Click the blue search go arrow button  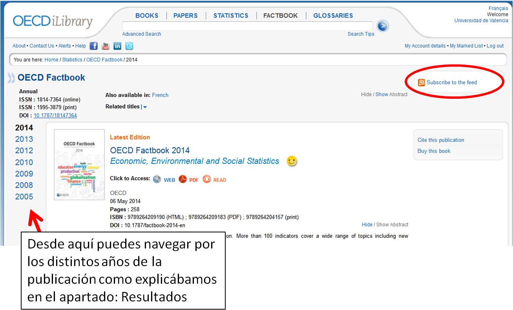[x=383, y=26]
